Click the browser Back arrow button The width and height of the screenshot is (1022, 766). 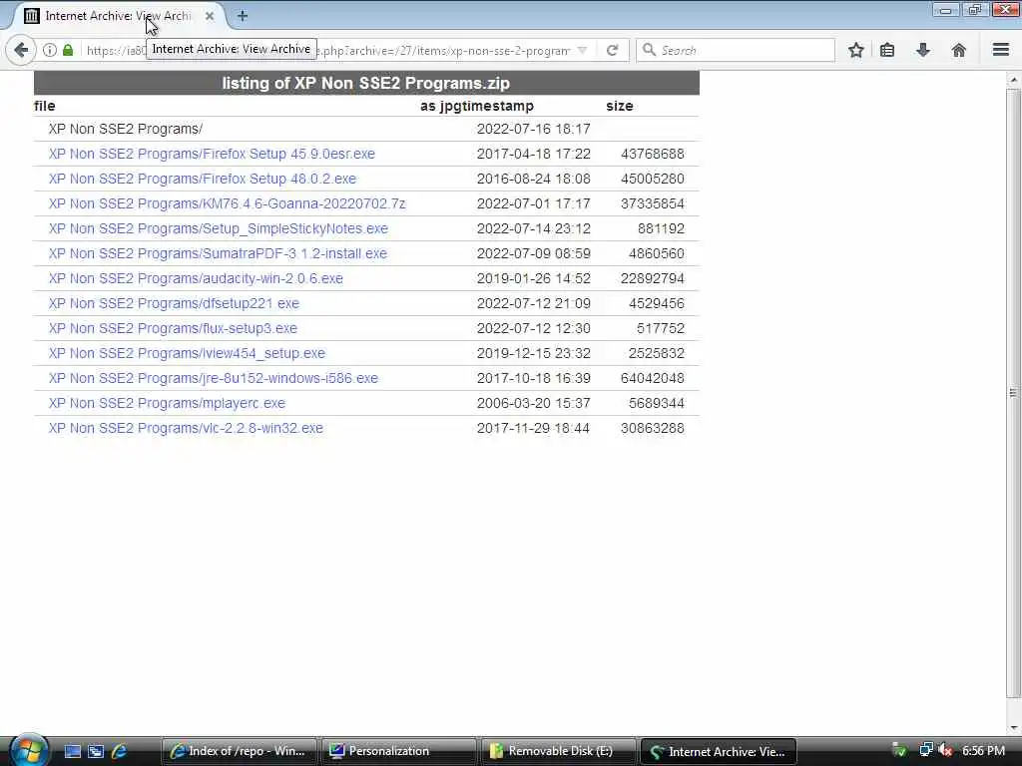21,50
